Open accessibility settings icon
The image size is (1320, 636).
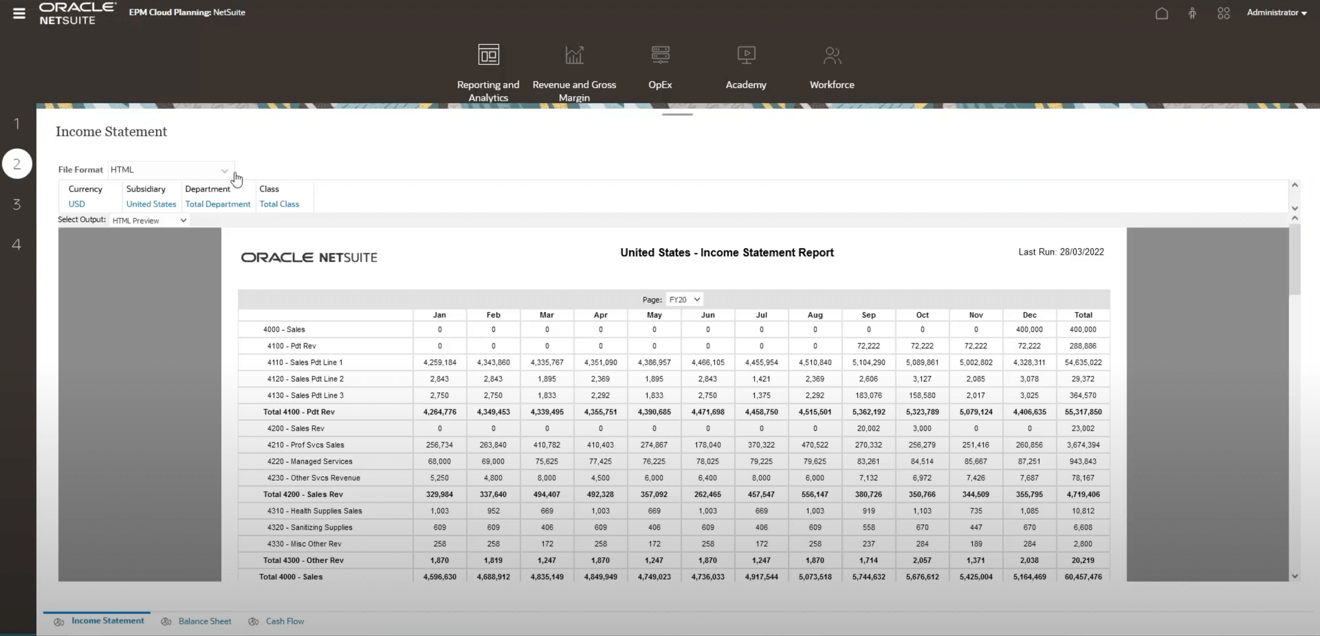coord(1192,13)
